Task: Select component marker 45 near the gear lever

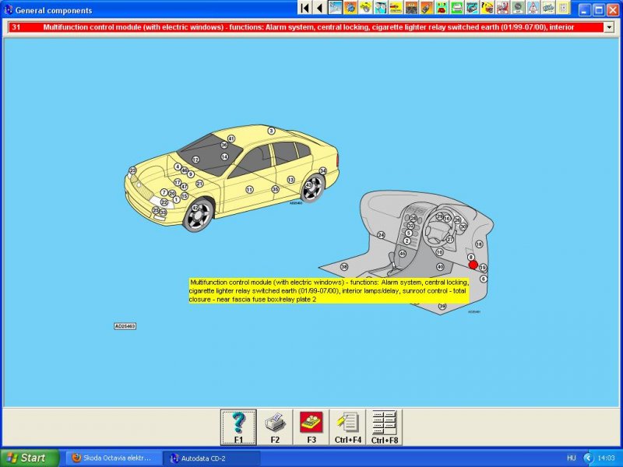Action: [403, 254]
